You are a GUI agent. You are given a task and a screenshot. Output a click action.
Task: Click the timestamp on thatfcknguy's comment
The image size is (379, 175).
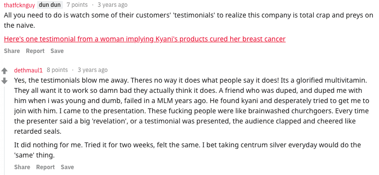(112, 5)
